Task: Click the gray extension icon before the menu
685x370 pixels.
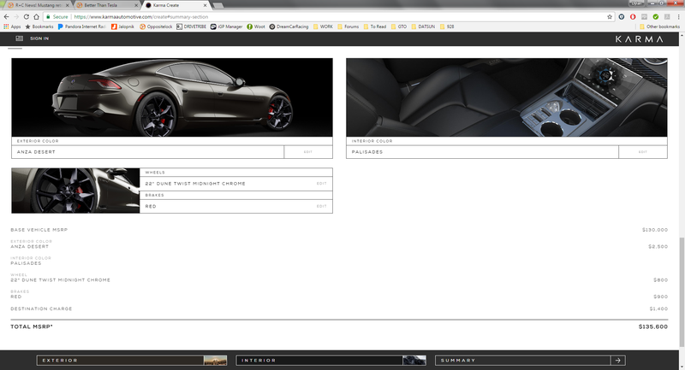Action: [667, 16]
